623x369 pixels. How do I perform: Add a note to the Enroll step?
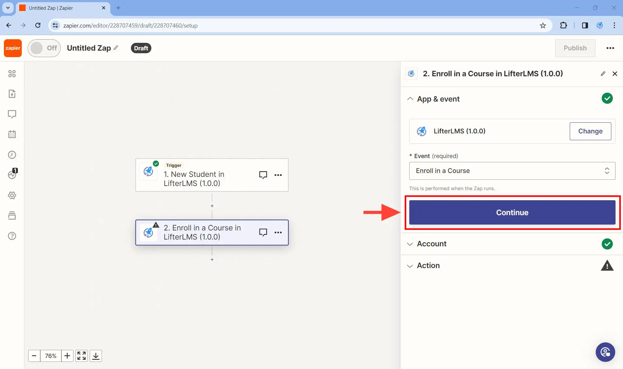(x=263, y=232)
